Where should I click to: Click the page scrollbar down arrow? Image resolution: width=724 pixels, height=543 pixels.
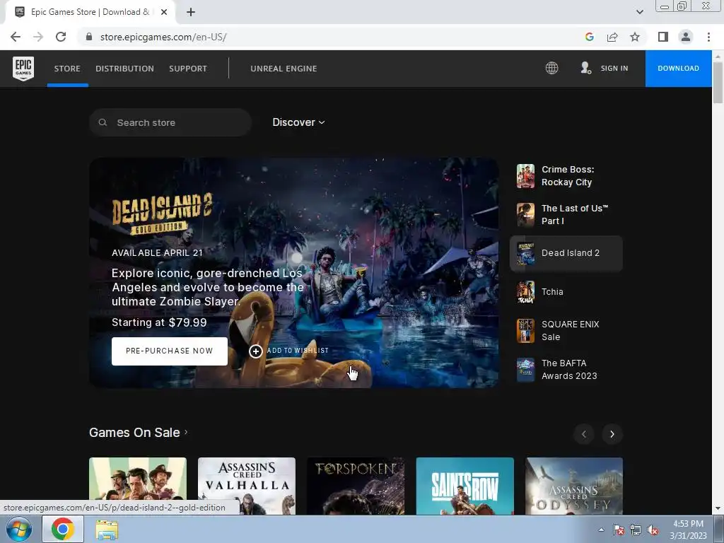click(x=718, y=509)
